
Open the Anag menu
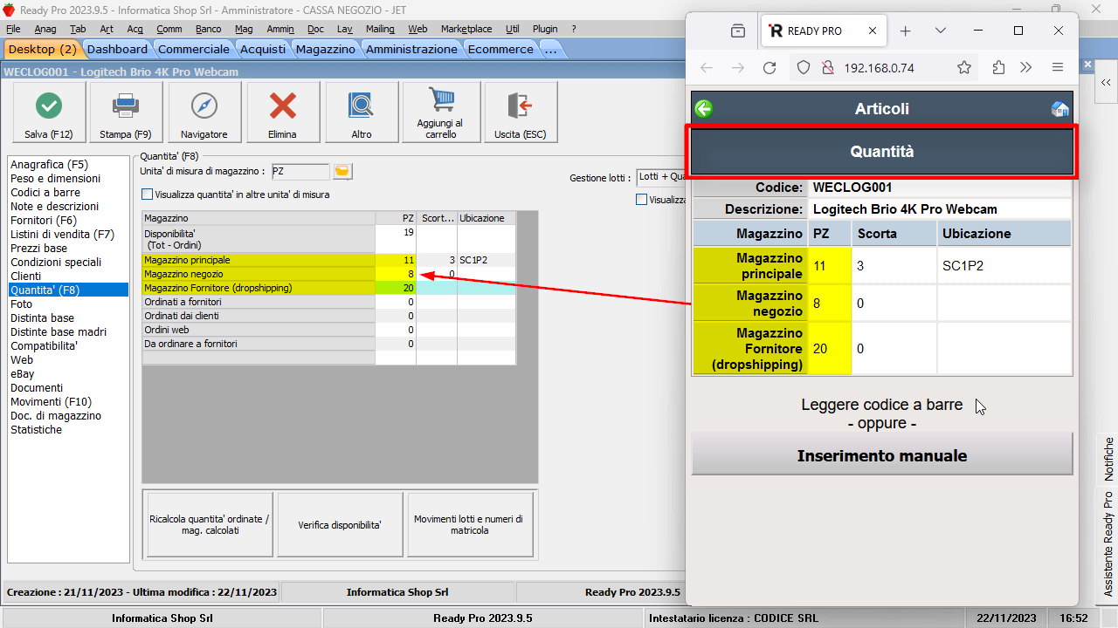point(45,29)
